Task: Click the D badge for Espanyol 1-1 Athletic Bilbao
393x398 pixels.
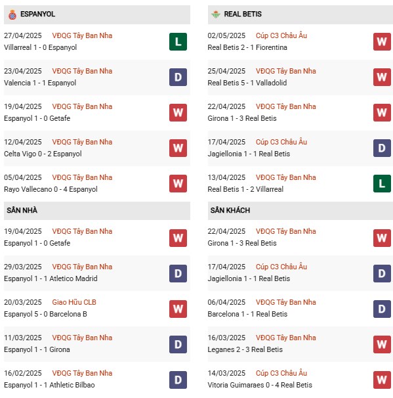Action: click(x=178, y=380)
